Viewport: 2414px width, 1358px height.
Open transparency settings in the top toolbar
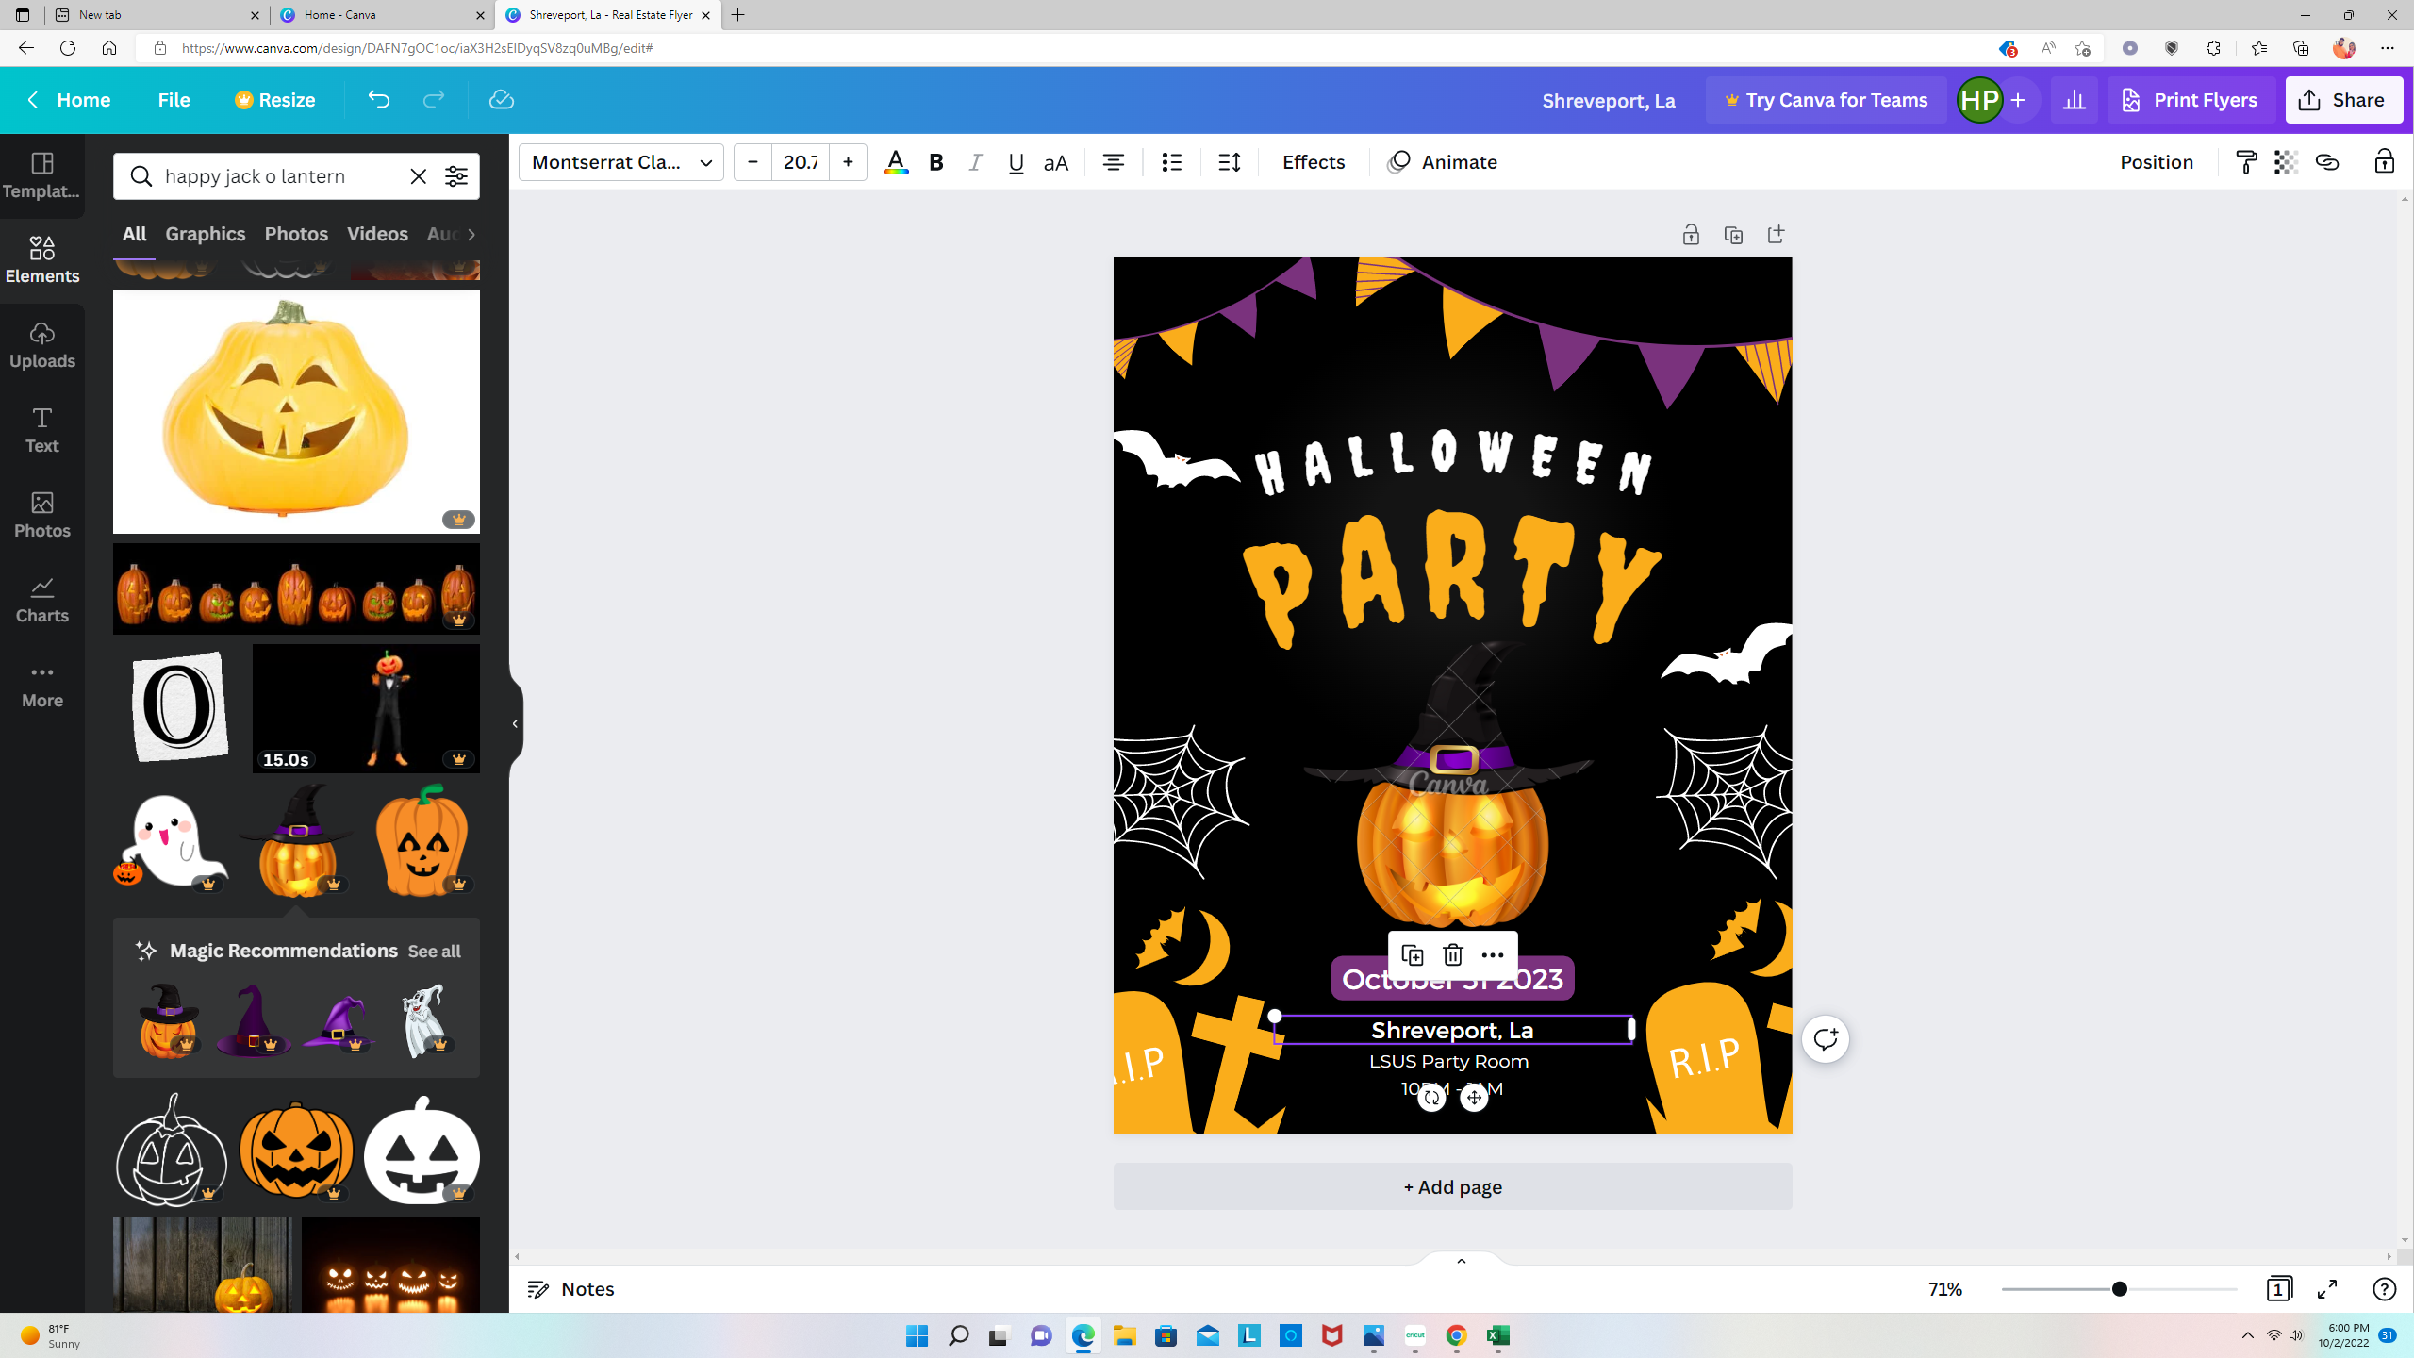tap(2285, 161)
